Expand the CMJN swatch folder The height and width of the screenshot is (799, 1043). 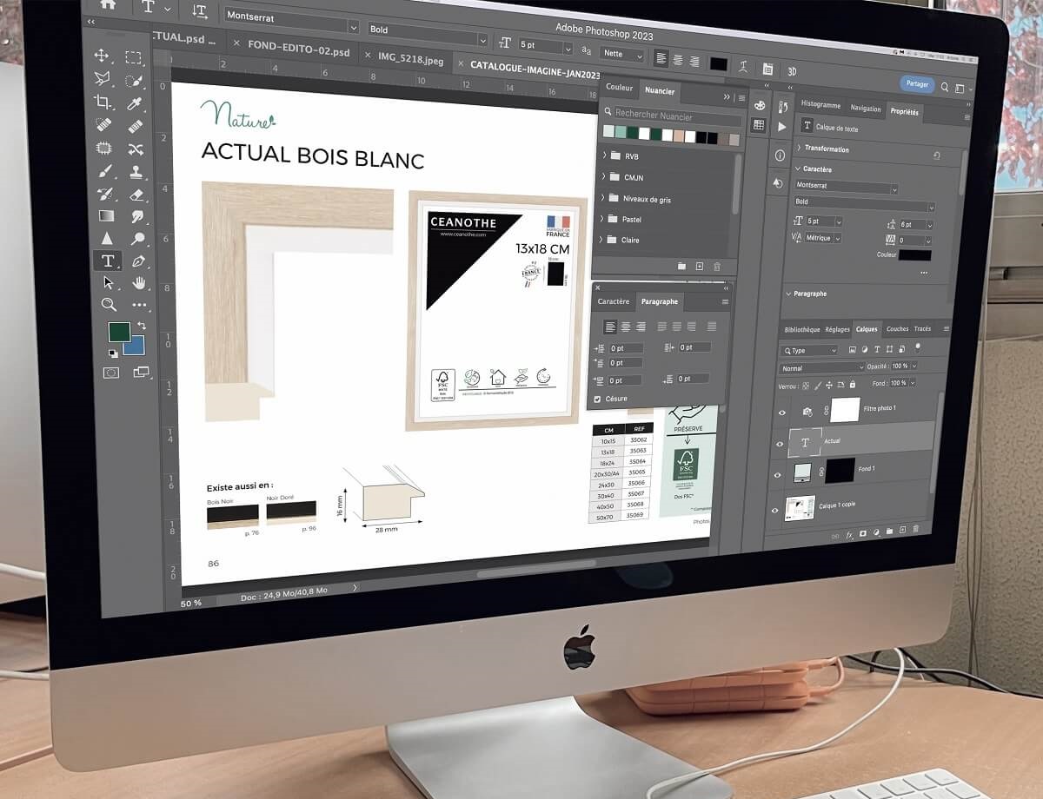pyautogui.click(x=603, y=177)
